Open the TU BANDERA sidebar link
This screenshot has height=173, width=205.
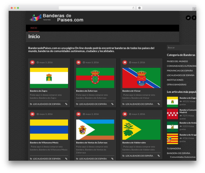(x=174, y=148)
